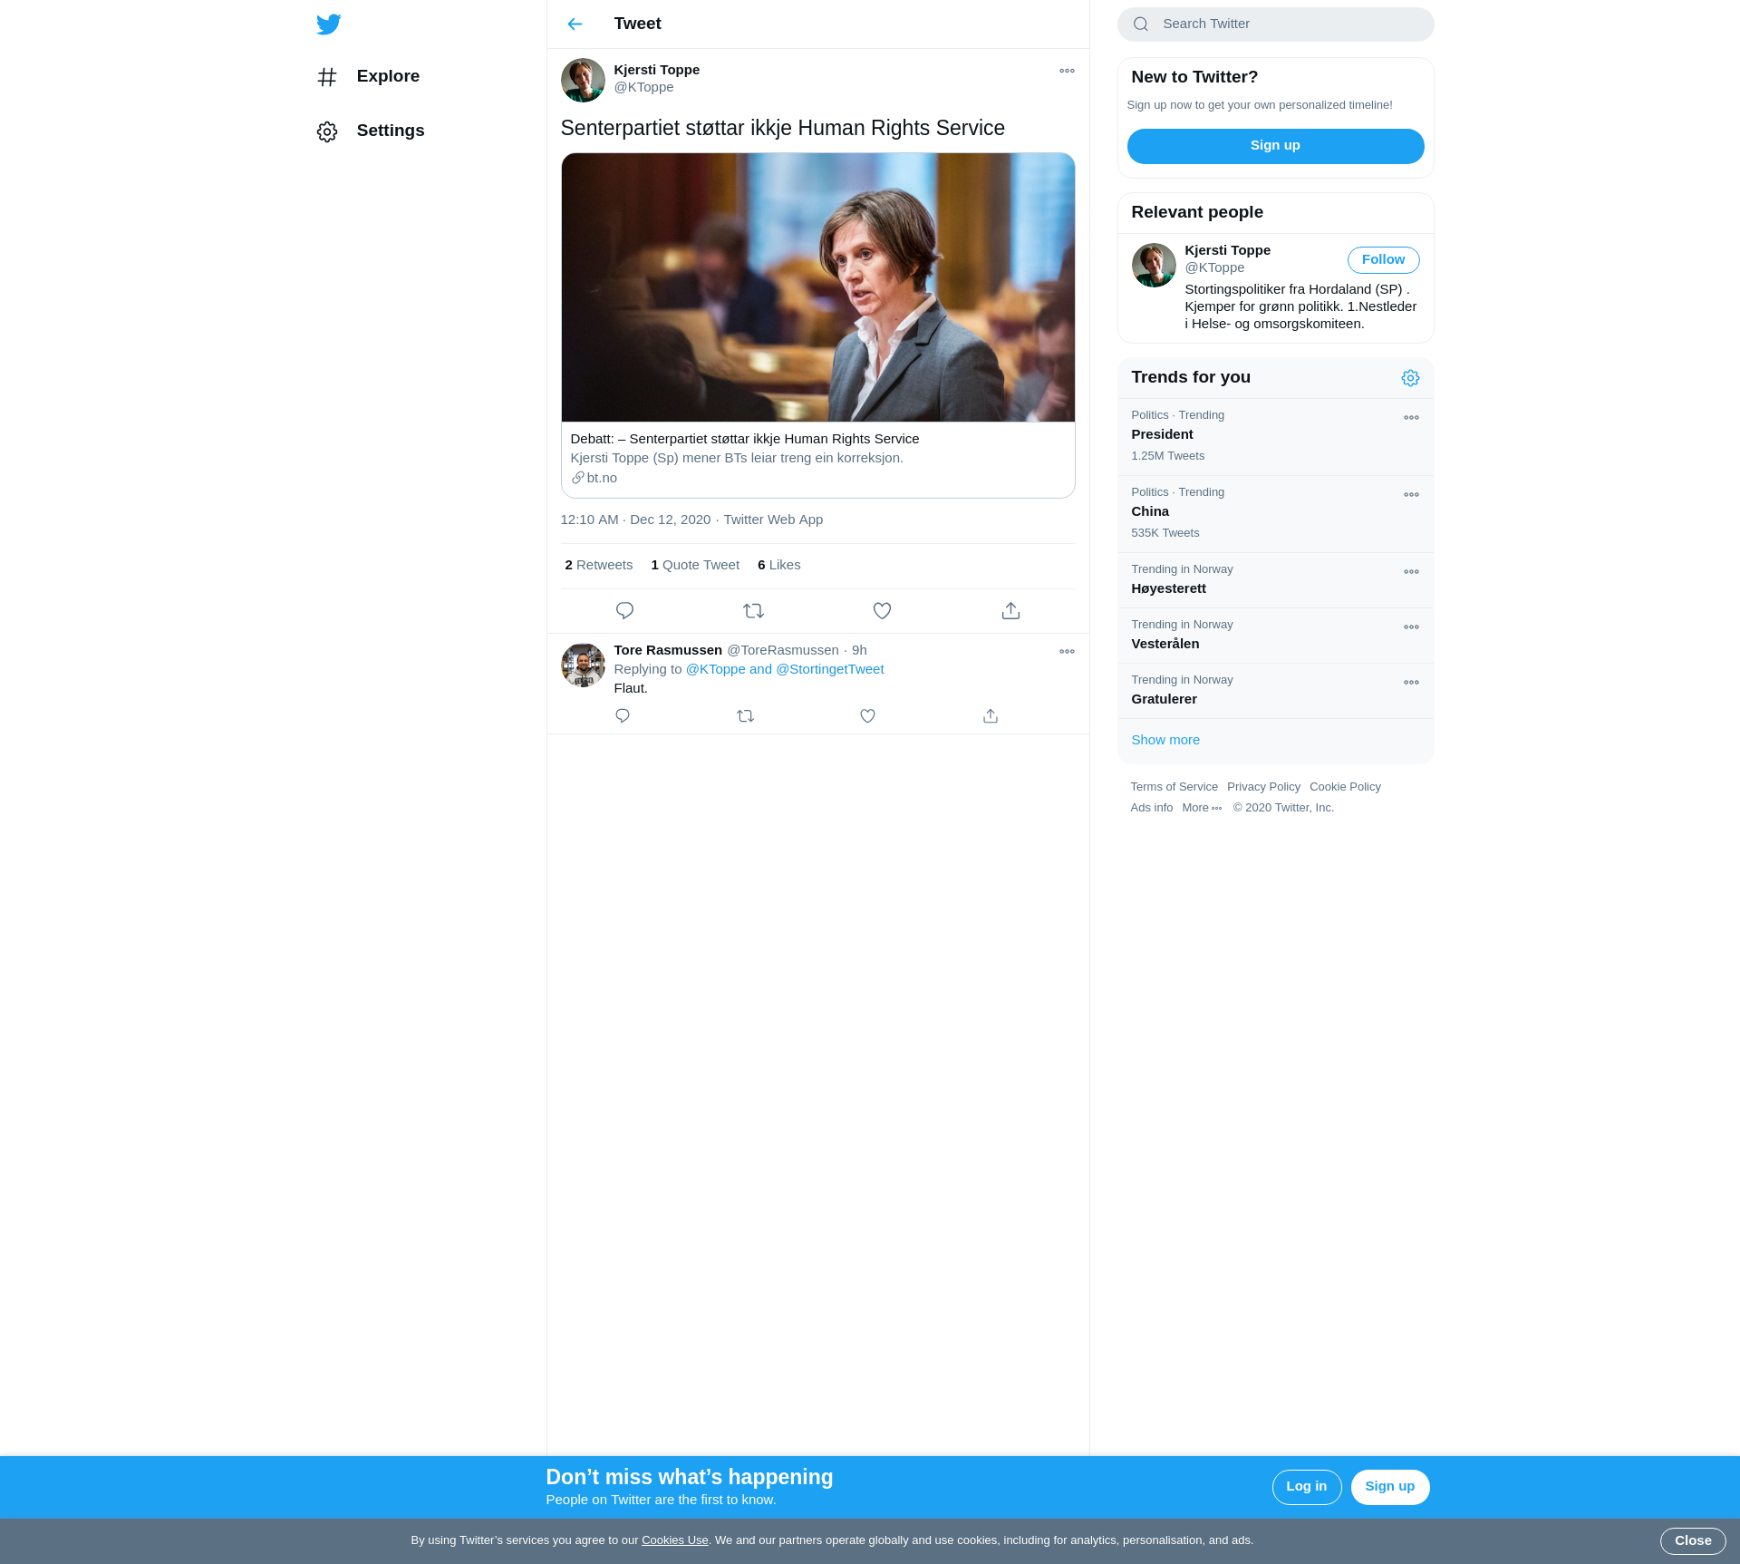The width and height of the screenshot is (1740, 1564).
Task: Go back using the arrow icon
Action: coord(575,24)
